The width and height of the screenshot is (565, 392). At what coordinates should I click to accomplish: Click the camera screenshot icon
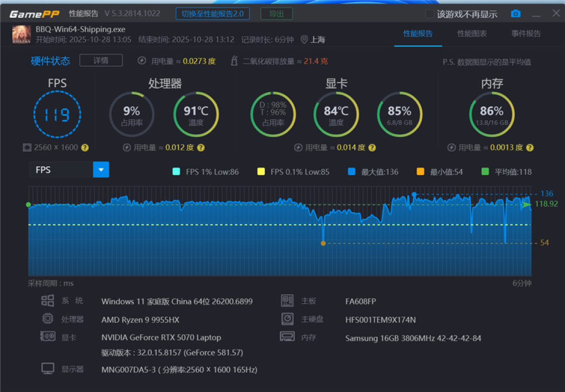516,14
